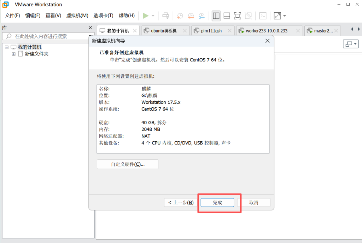Viewport: 362px width, 243px height.
Task: Open the dropdown arrow beside power on
Action: point(153,16)
